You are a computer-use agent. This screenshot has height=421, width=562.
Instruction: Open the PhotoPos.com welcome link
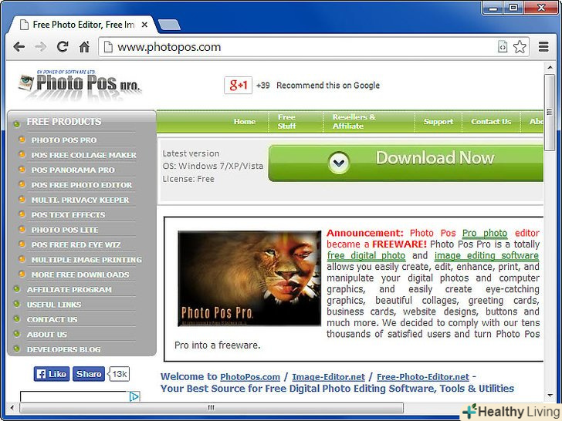(250, 377)
